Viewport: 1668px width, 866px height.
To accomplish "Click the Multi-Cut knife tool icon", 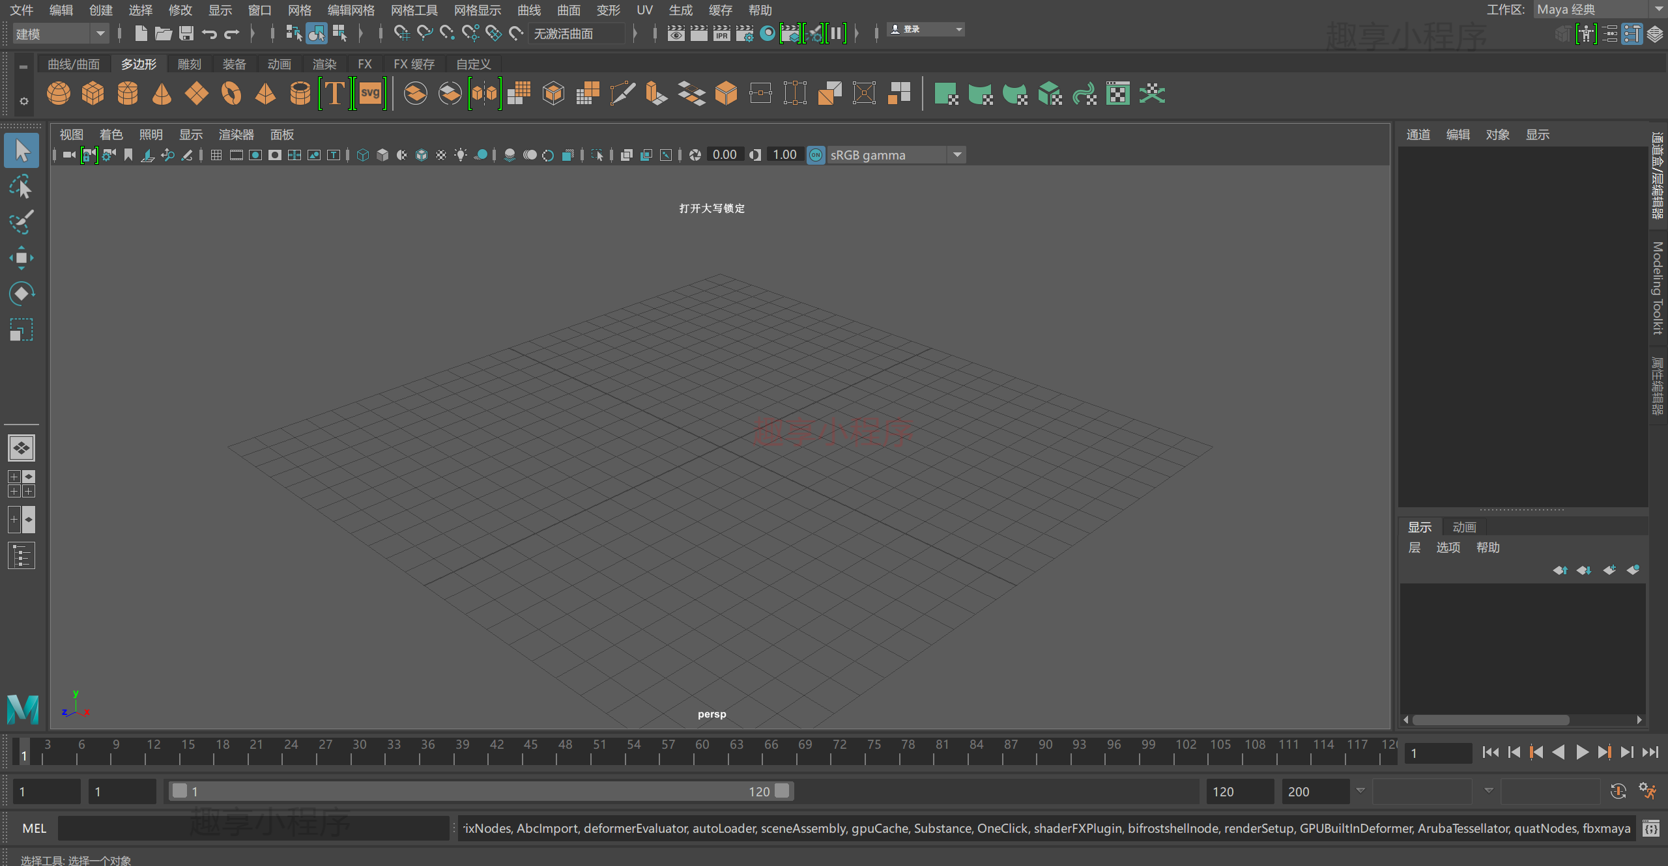I will click(x=622, y=93).
